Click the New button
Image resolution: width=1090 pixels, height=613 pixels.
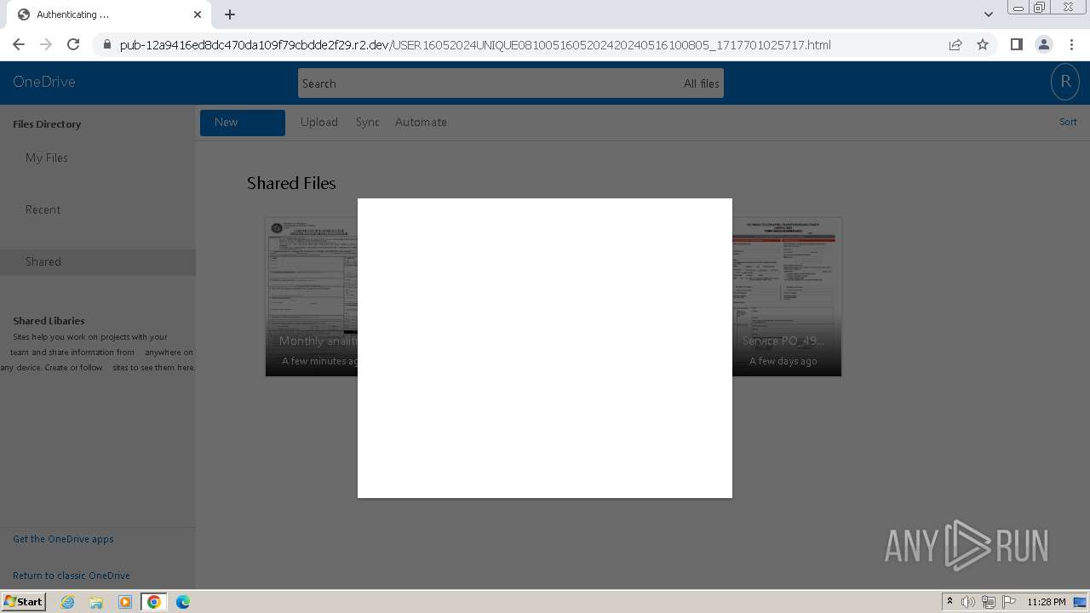[243, 123]
